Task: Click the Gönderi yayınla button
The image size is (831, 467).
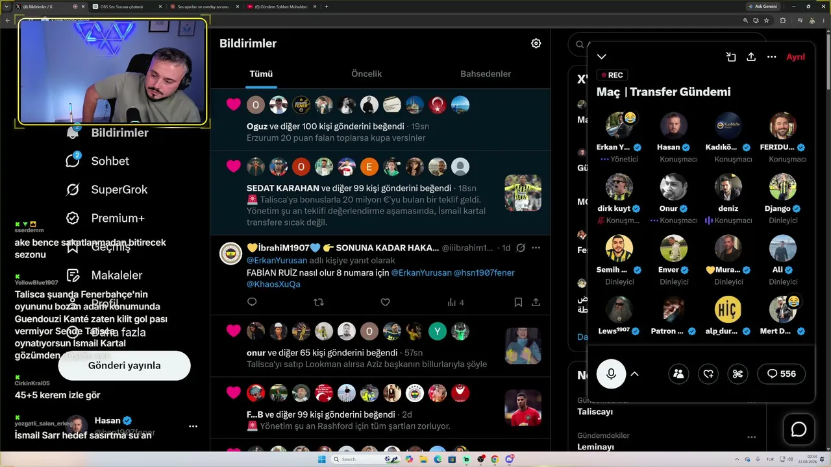Action: [x=125, y=365]
